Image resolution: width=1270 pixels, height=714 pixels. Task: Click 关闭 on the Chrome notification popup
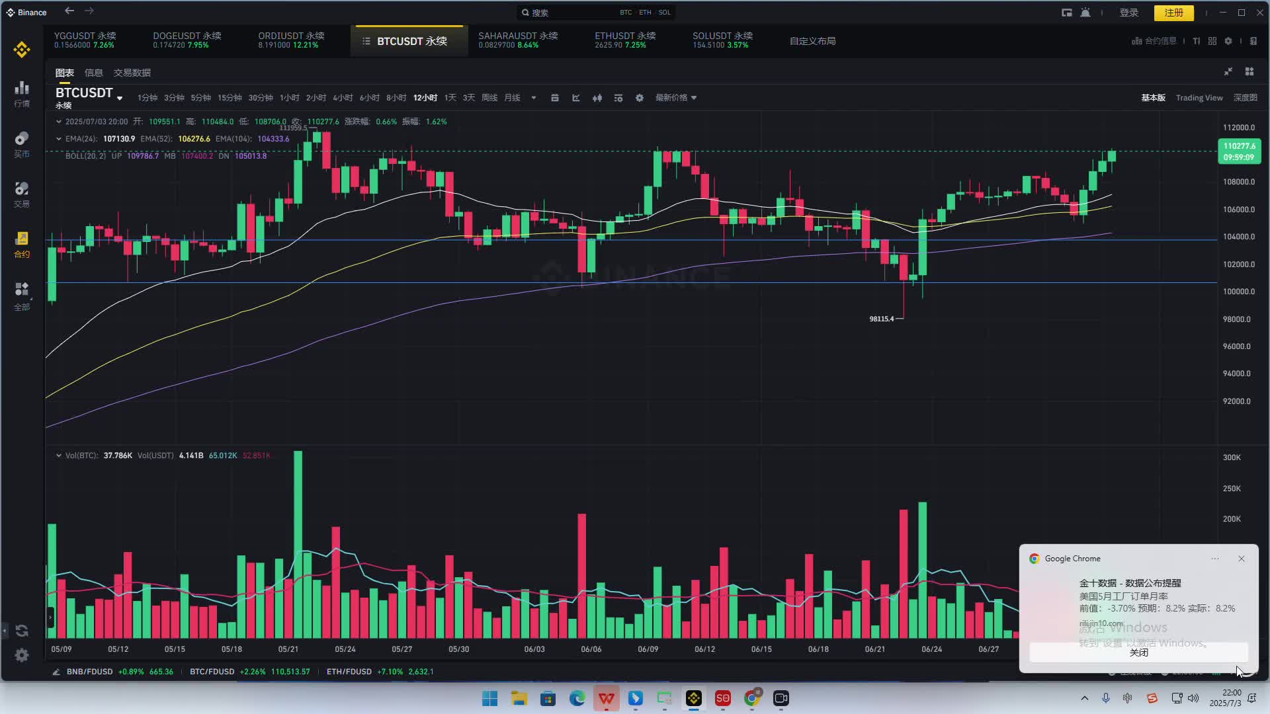pyautogui.click(x=1139, y=653)
